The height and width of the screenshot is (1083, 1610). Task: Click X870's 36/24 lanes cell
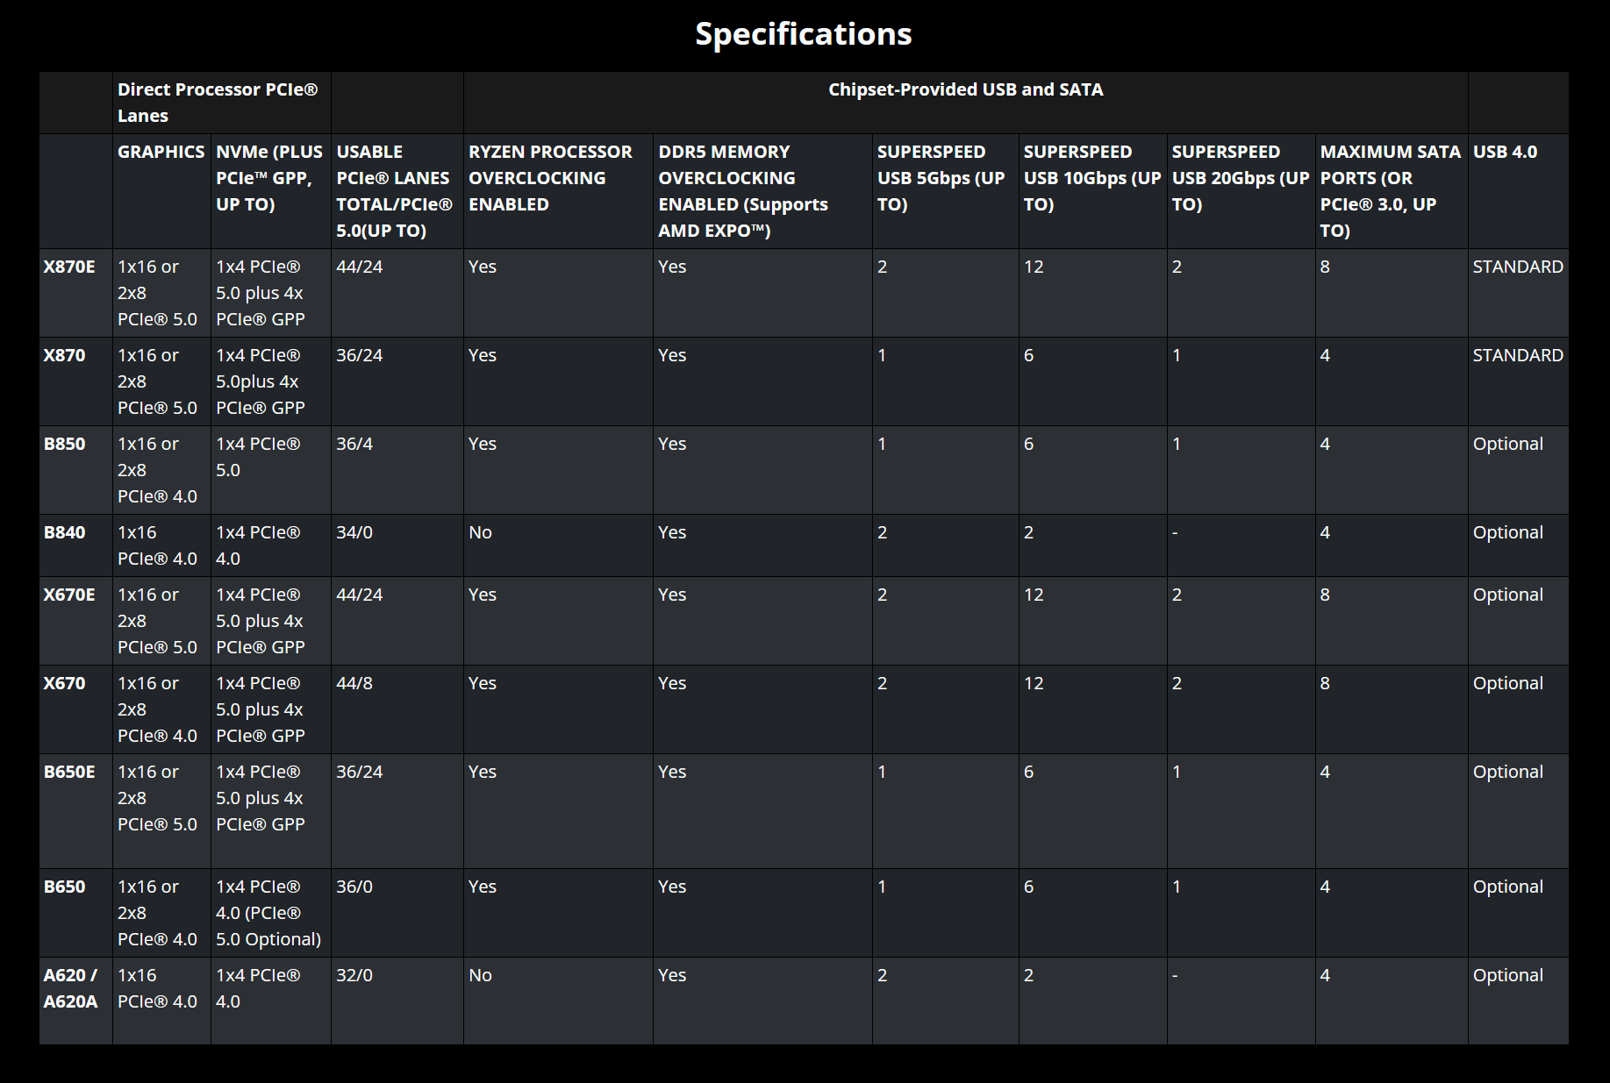tap(397, 381)
